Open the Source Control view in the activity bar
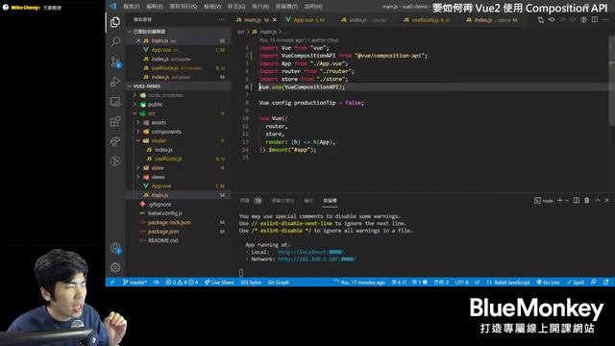Image resolution: width=615 pixels, height=346 pixels. (x=115, y=62)
